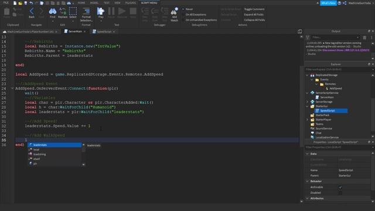Click the Open folder icon in quick access bar
This screenshot has height=211, width=375.
click(x=21, y=3)
